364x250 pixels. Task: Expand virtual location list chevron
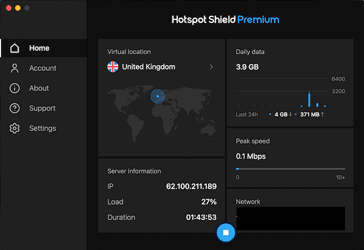[211, 67]
